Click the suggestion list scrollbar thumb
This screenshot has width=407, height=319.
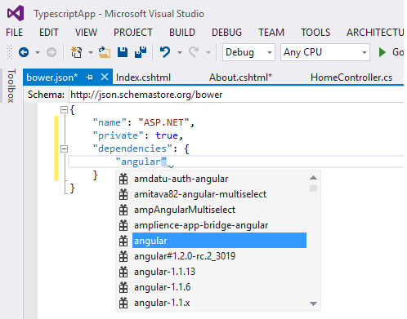point(313,188)
